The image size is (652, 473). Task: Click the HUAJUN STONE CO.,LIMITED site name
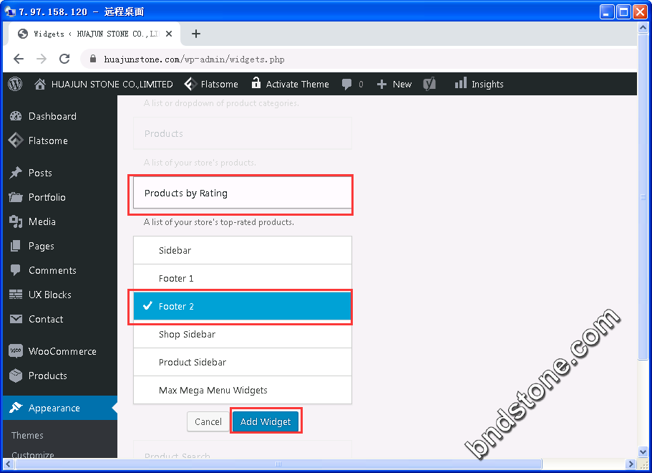(x=112, y=84)
